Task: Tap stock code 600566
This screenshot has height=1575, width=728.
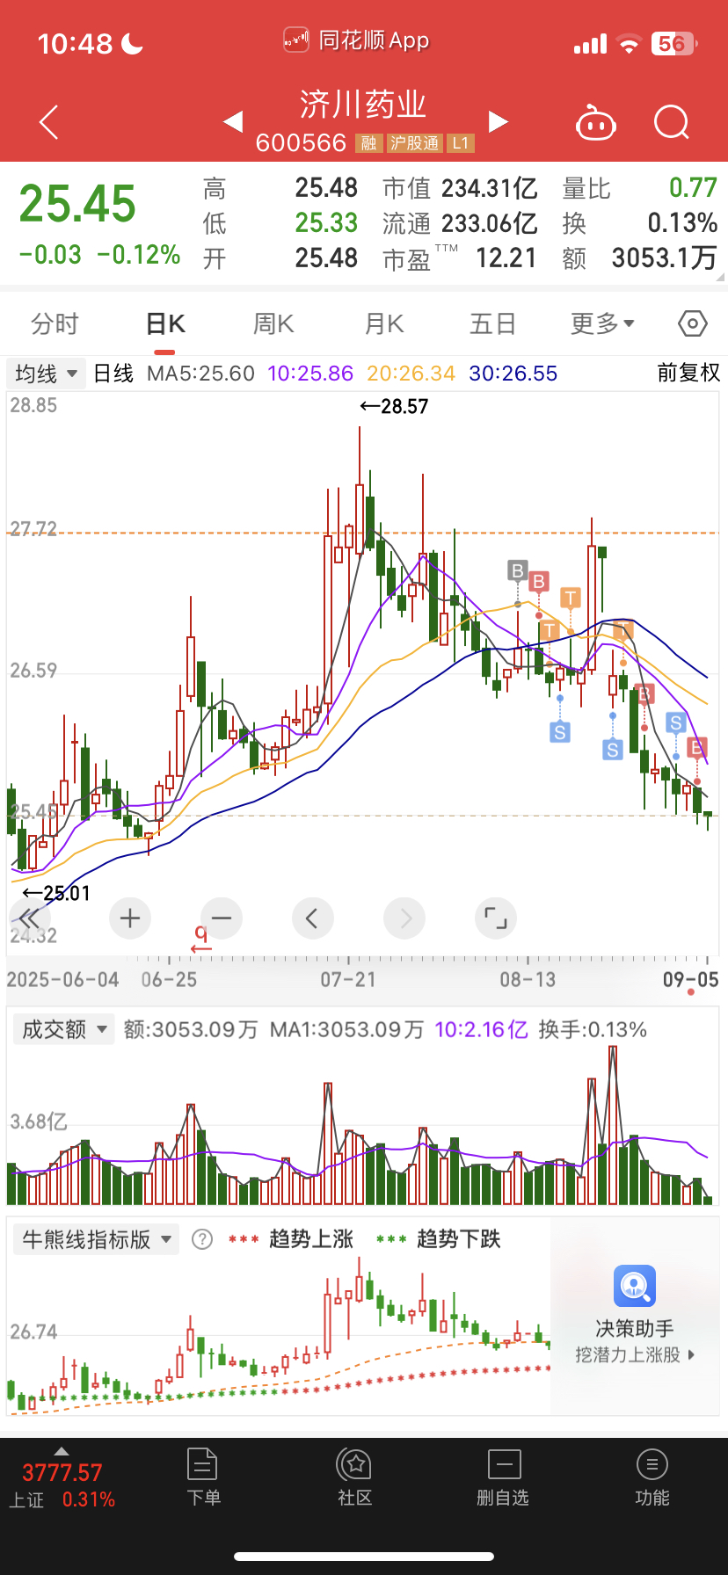Action: click(301, 142)
